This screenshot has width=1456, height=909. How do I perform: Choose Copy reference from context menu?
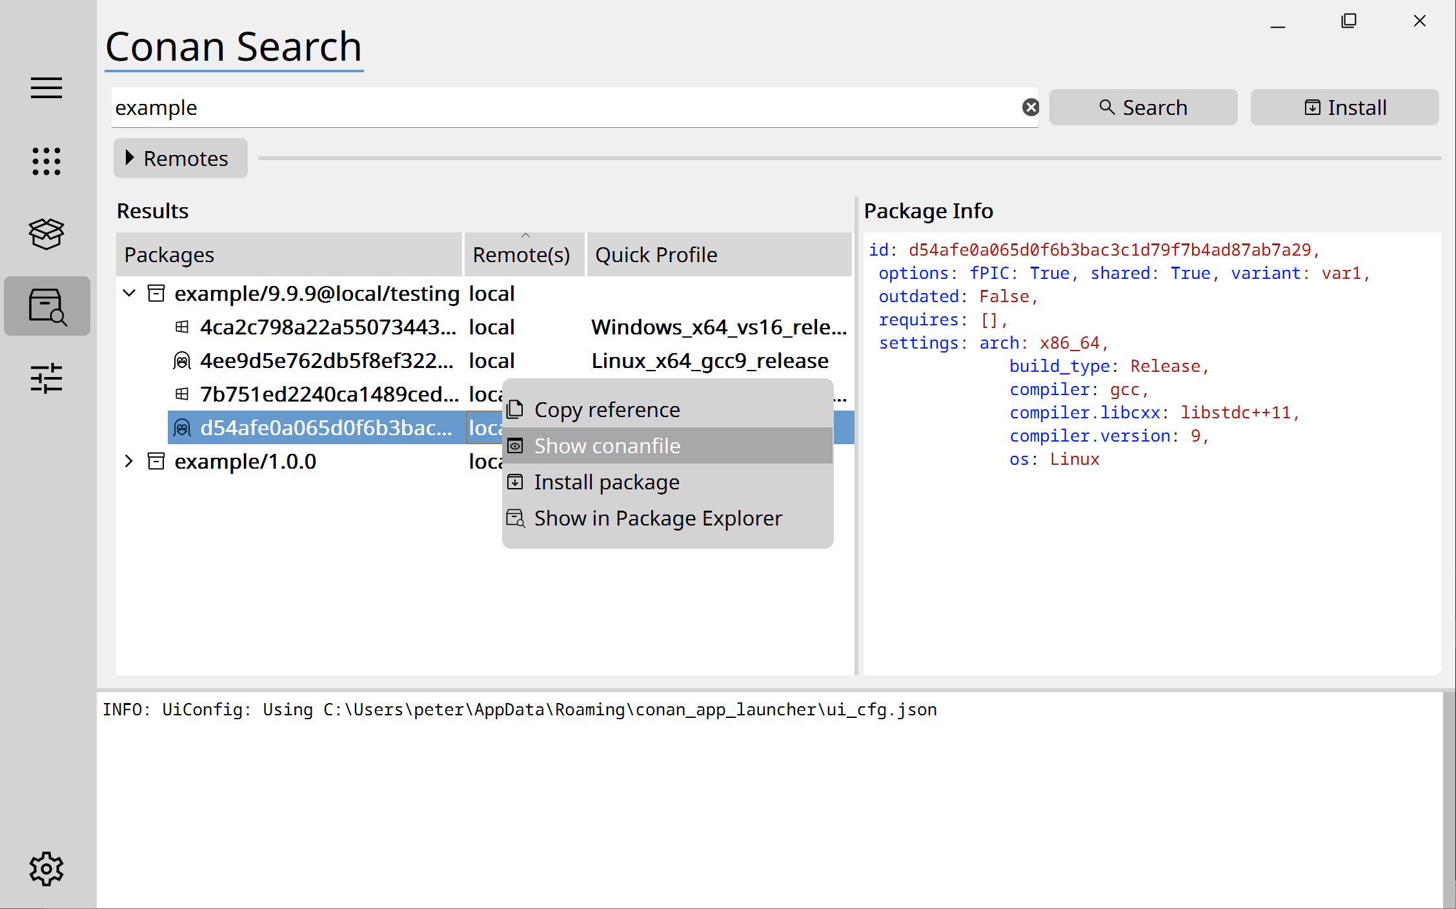click(x=607, y=410)
